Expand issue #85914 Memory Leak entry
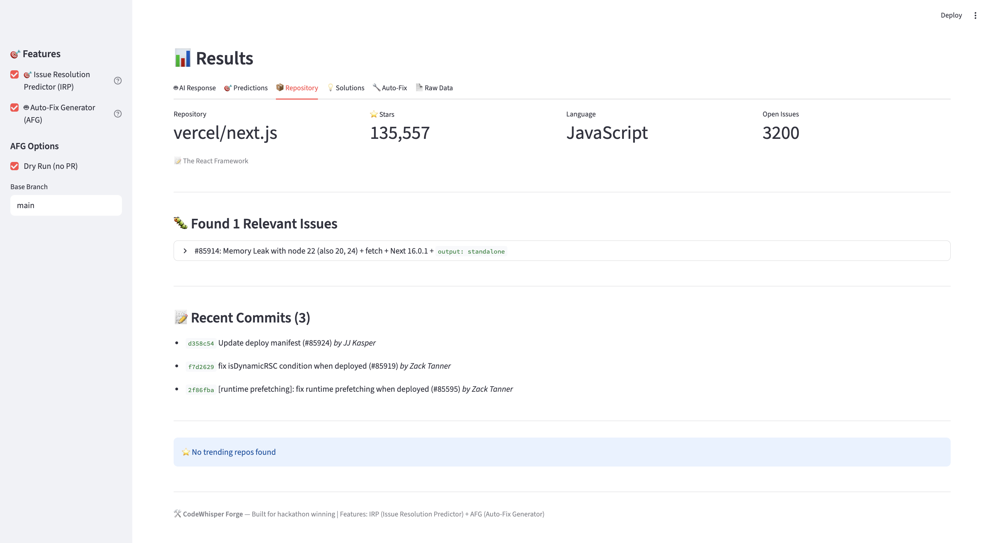This screenshot has width=992, height=543. pos(561,251)
